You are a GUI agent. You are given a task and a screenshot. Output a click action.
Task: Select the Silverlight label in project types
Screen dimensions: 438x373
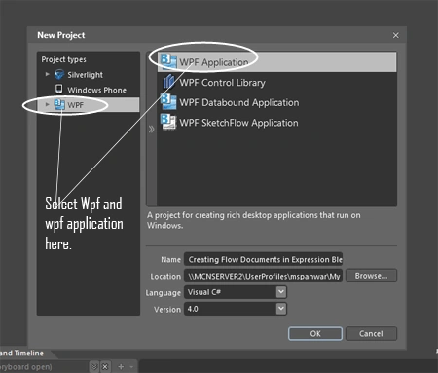click(x=86, y=75)
